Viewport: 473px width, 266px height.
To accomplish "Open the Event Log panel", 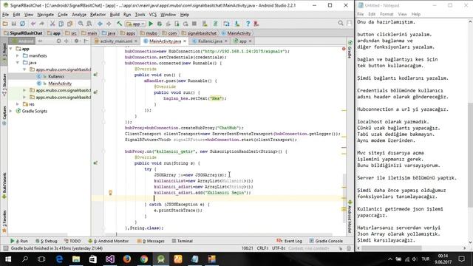I will [x=289, y=241].
